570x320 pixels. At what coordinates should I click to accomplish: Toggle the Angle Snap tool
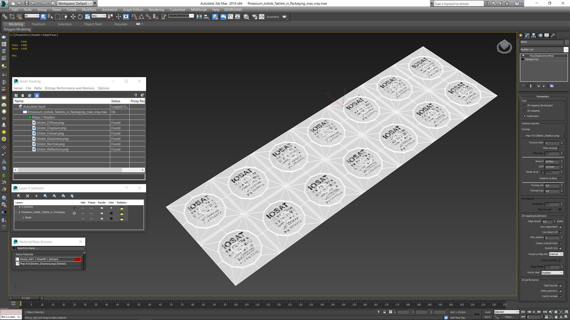[x=141, y=17]
